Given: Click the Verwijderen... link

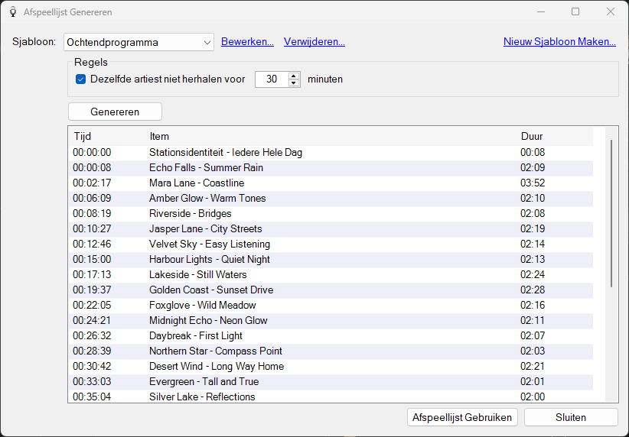Looking at the screenshot, I should [x=314, y=42].
